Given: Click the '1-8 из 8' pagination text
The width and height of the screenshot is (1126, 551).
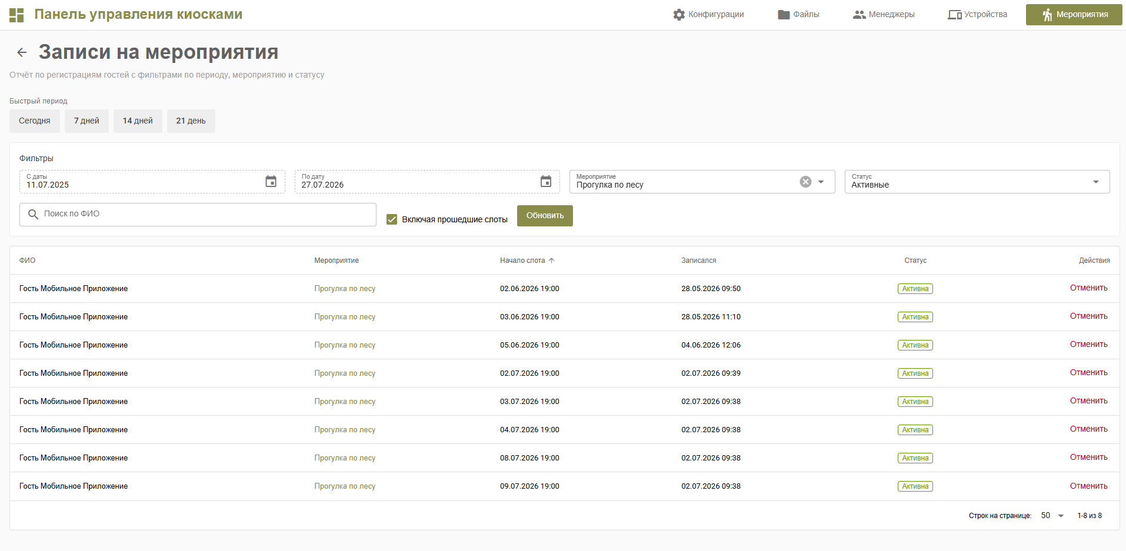Looking at the screenshot, I should tap(1090, 516).
